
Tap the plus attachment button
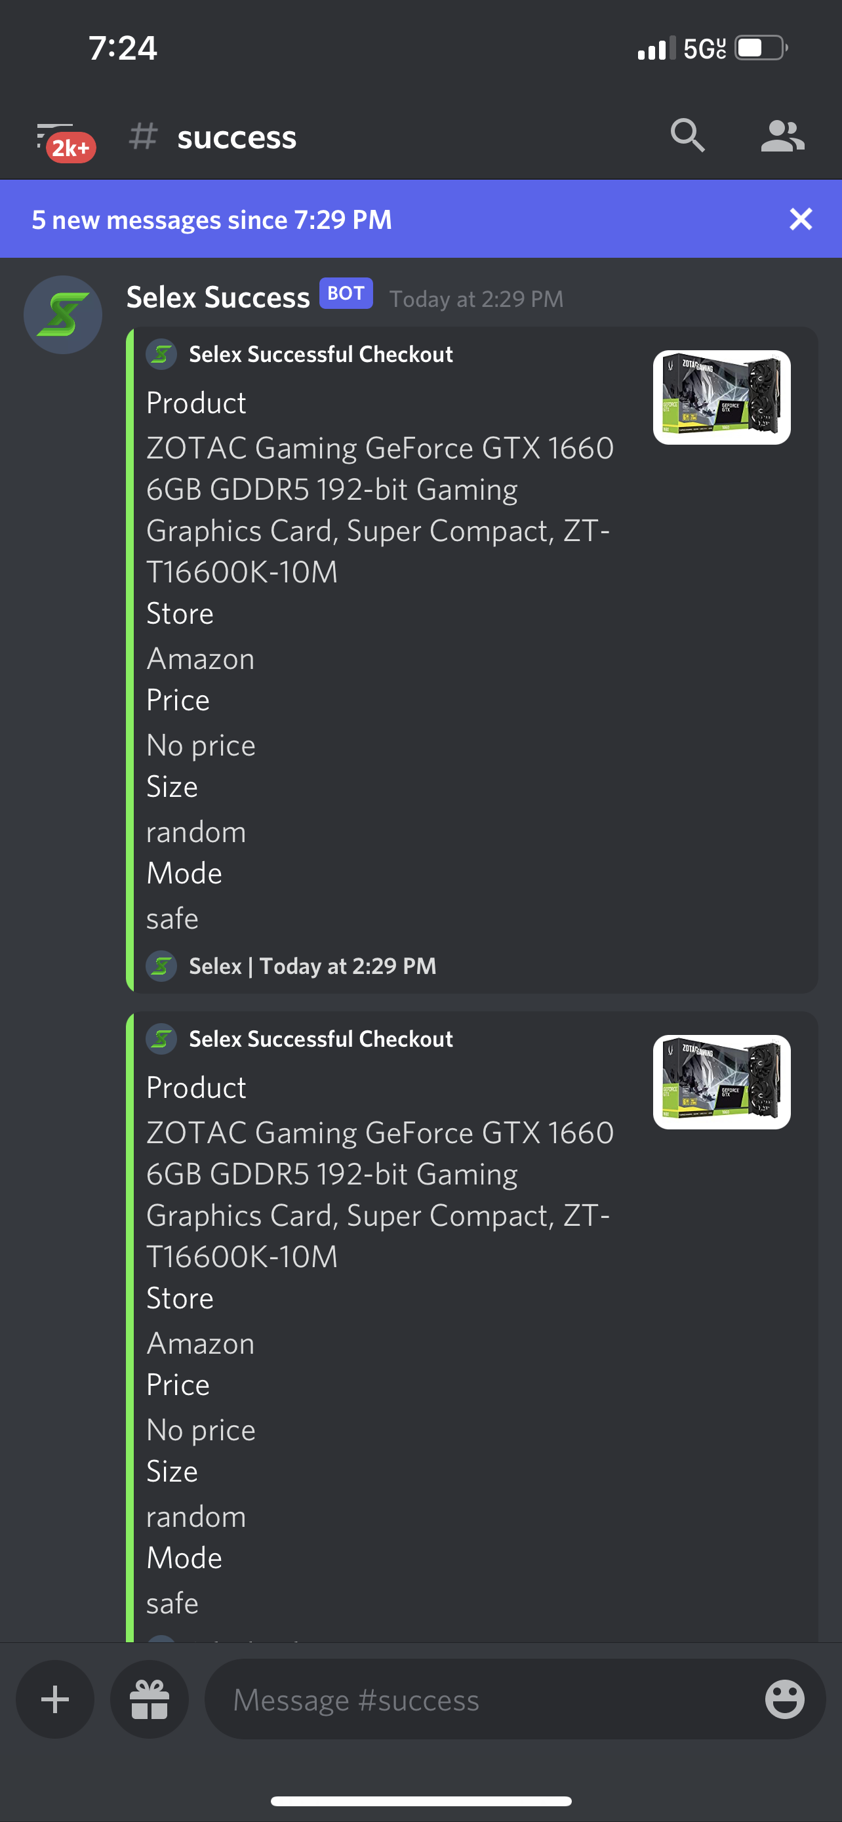[55, 1699]
